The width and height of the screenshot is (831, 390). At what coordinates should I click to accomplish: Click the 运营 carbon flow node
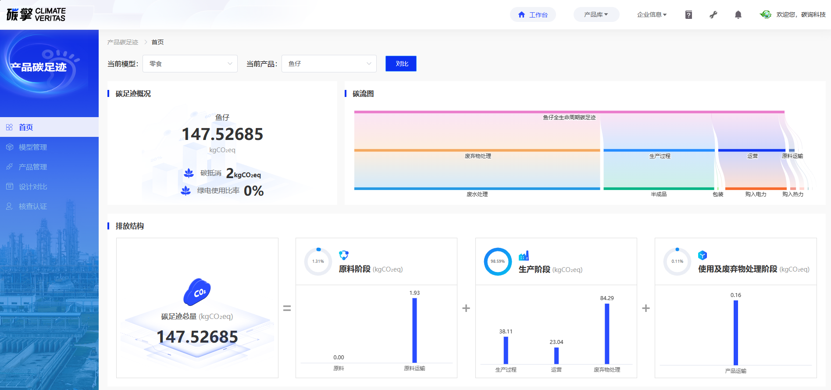752,150
